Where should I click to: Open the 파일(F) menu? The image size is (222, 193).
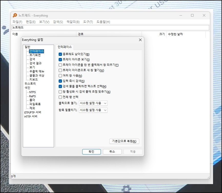pos(17,22)
